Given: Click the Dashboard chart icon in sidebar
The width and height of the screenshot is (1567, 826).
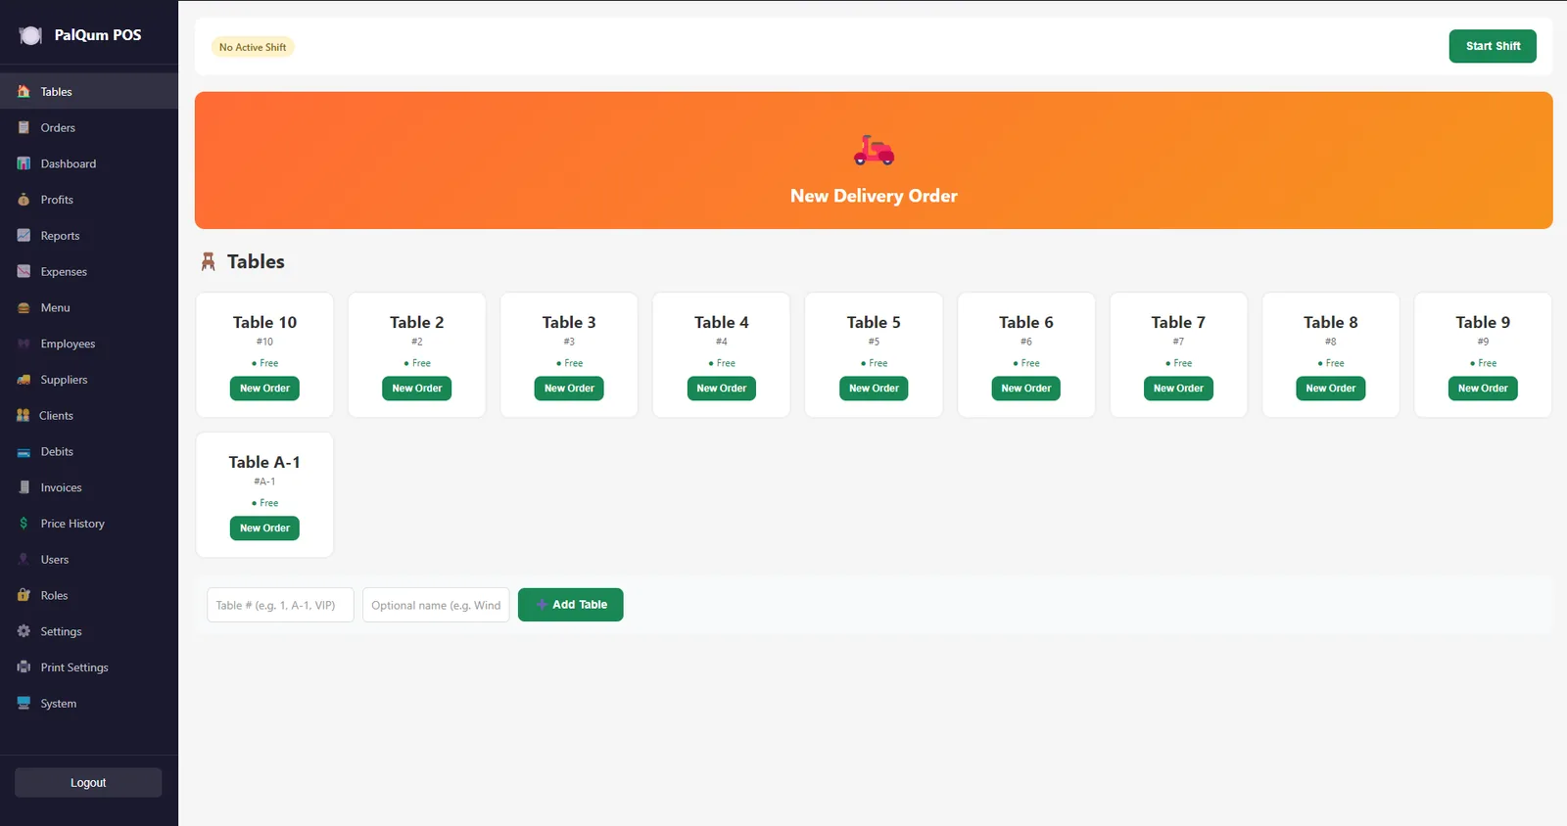Looking at the screenshot, I should click(24, 163).
